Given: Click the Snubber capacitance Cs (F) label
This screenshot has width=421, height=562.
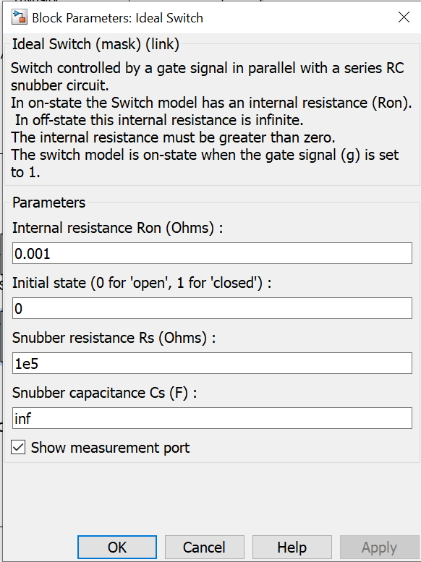Looking at the screenshot, I should (x=104, y=393).
